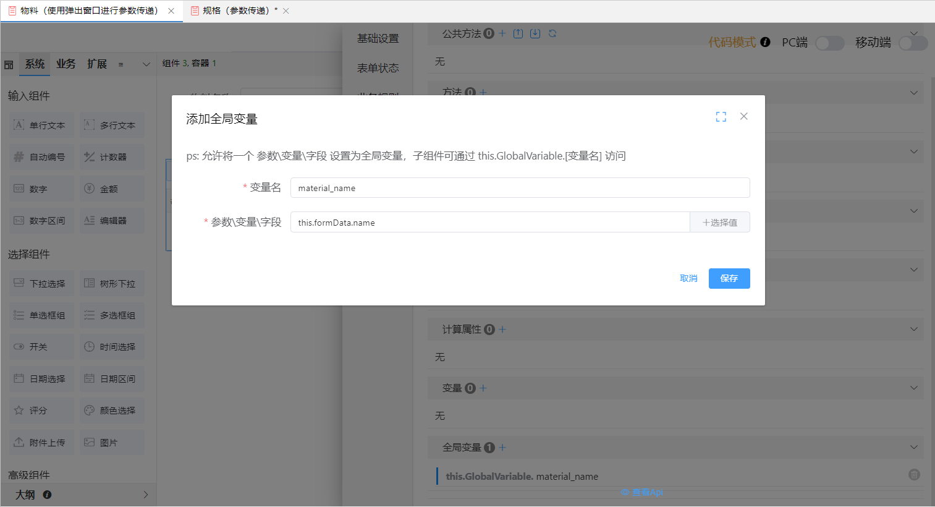935x507 pixels.
Task: Switch to the 规格（参数传递）tab
Action: (x=236, y=11)
